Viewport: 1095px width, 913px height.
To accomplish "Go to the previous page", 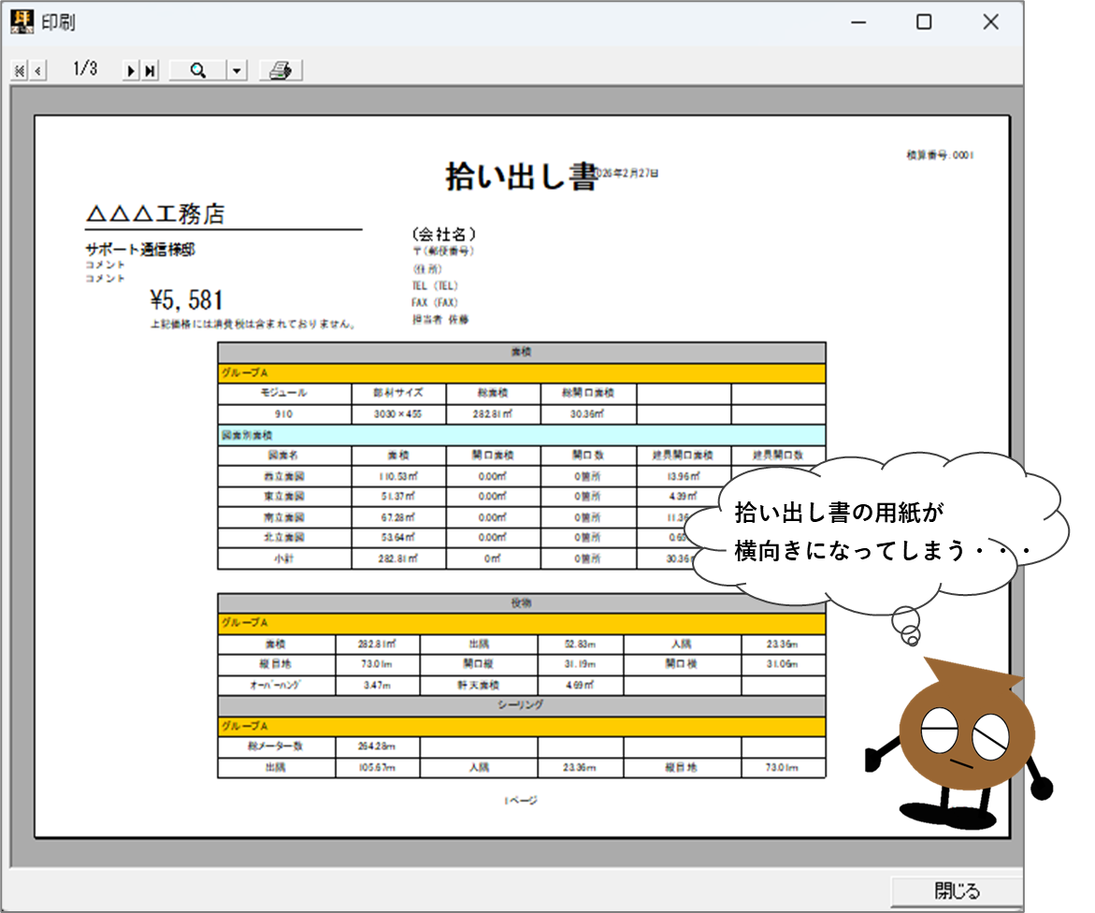I will [38, 71].
